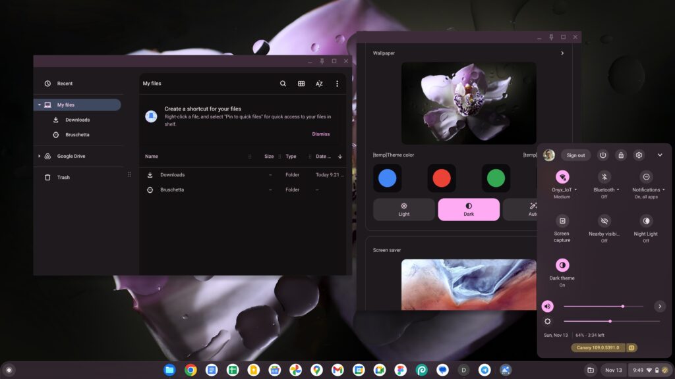675x379 pixels.
Task: Select Recent in the Files sidebar
Action: tap(64, 84)
